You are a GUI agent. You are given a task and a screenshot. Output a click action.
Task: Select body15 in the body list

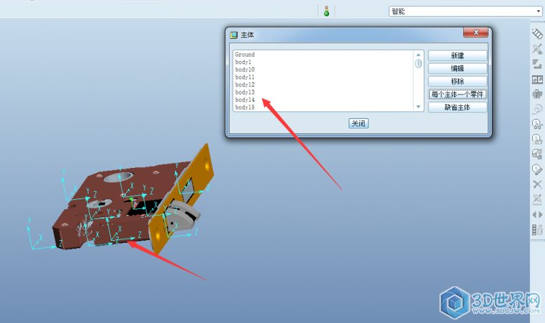[245, 107]
